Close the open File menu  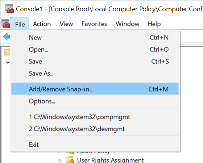tap(20, 23)
